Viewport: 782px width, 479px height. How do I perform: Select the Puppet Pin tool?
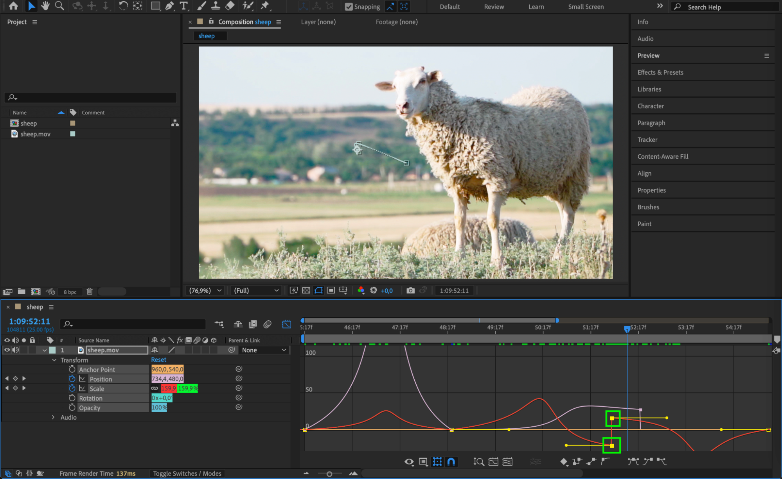click(x=265, y=6)
